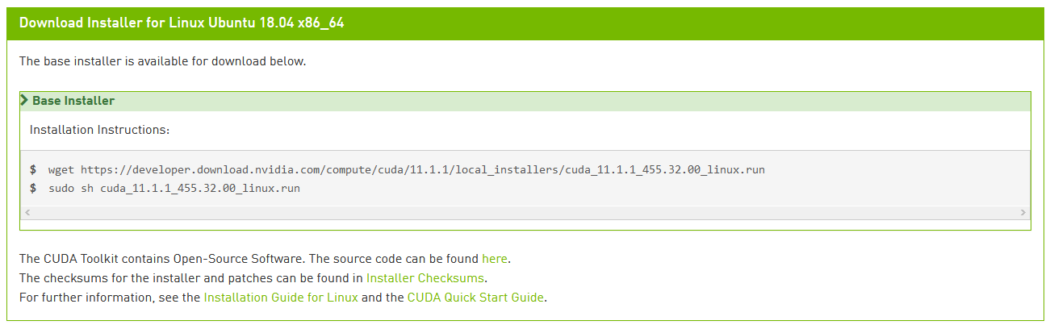The width and height of the screenshot is (1054, 329).
Task: Click the .run filename in sudo command
Action: click(200, 189)
